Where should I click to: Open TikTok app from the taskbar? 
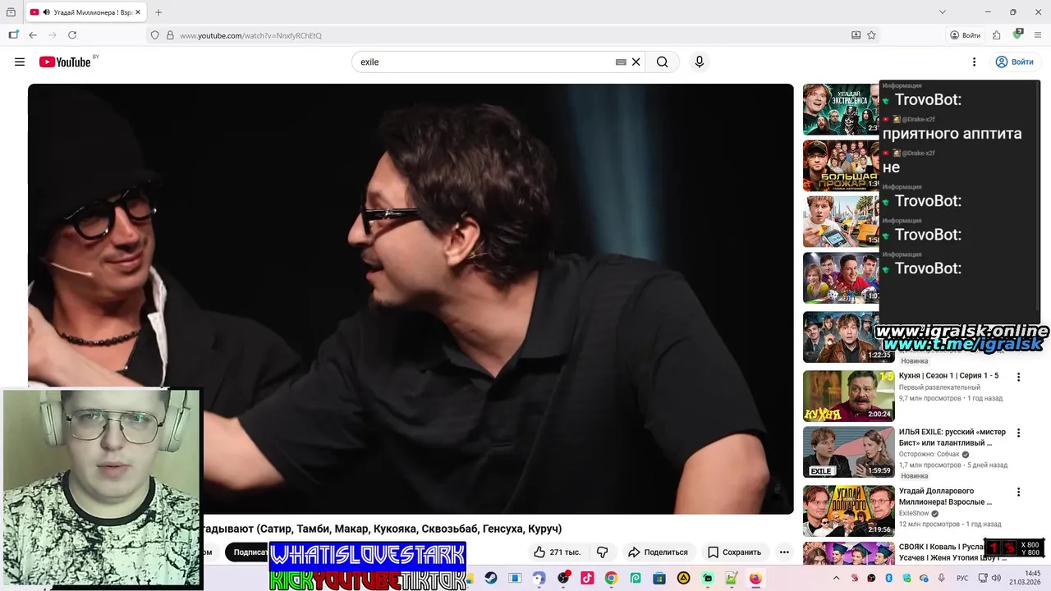coord(587,578)
